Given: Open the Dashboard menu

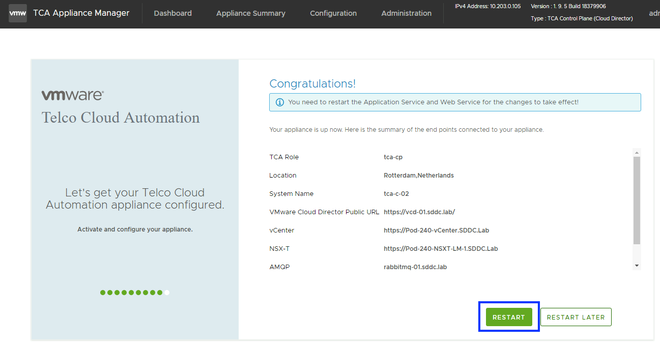Looking at the screenshot, I should [173, 13].
